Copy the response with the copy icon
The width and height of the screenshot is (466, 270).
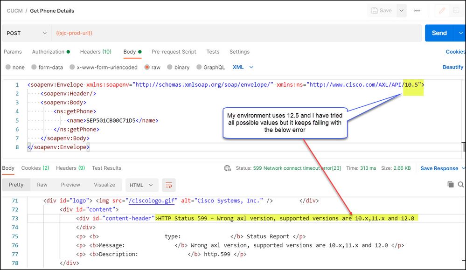pyautogui.click(x=451, y=185)
